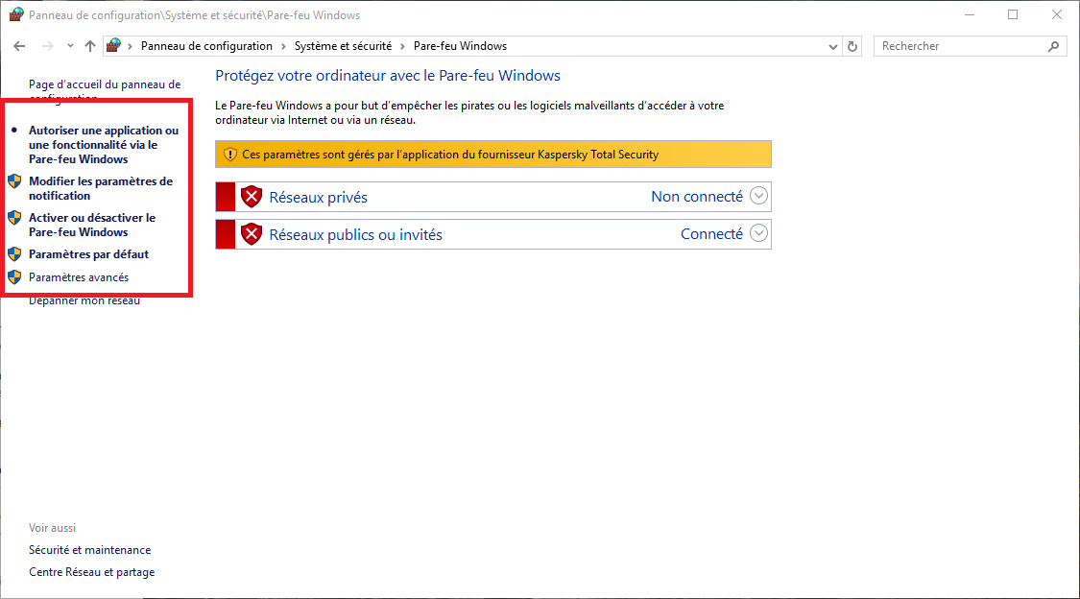Open Centre Réseau et partage link
The image size is (1080, 599).
(91, 572)
